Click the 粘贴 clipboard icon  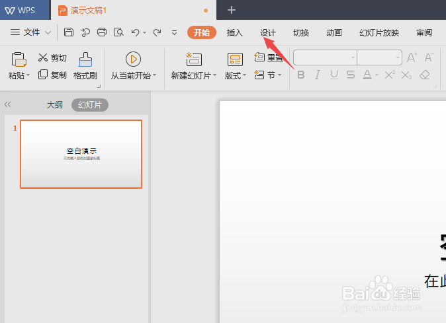coord(19,59)
